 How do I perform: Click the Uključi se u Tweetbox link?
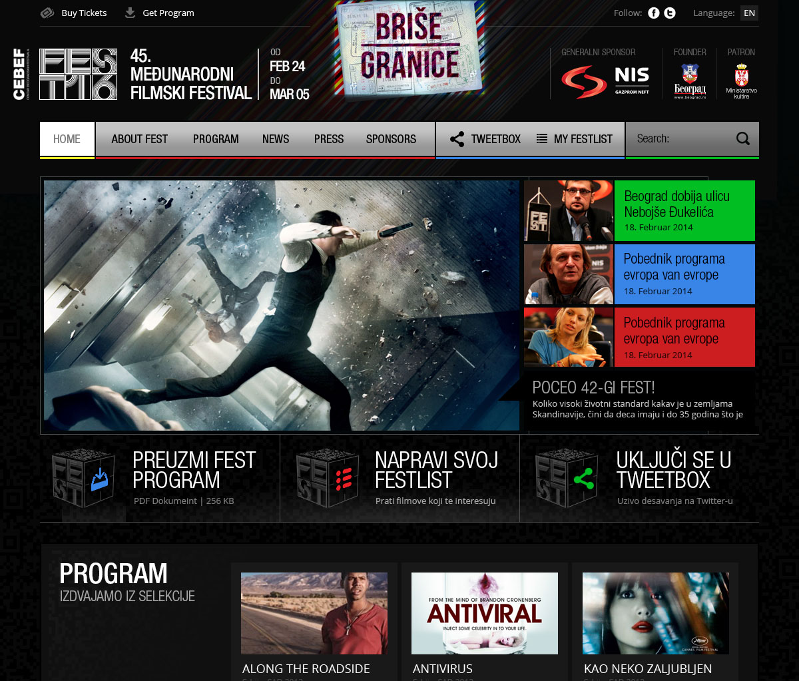pos(674,470)
